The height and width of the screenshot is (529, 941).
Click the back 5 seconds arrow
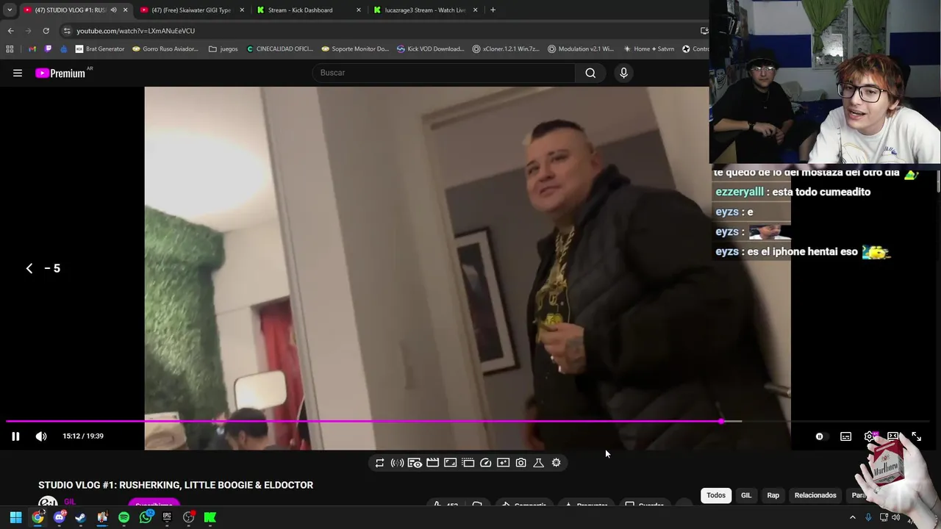29,269
